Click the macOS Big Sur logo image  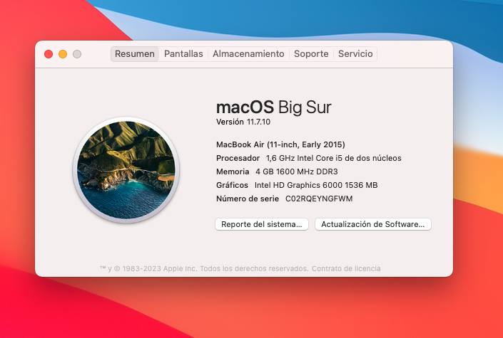(x=126, y=170)
